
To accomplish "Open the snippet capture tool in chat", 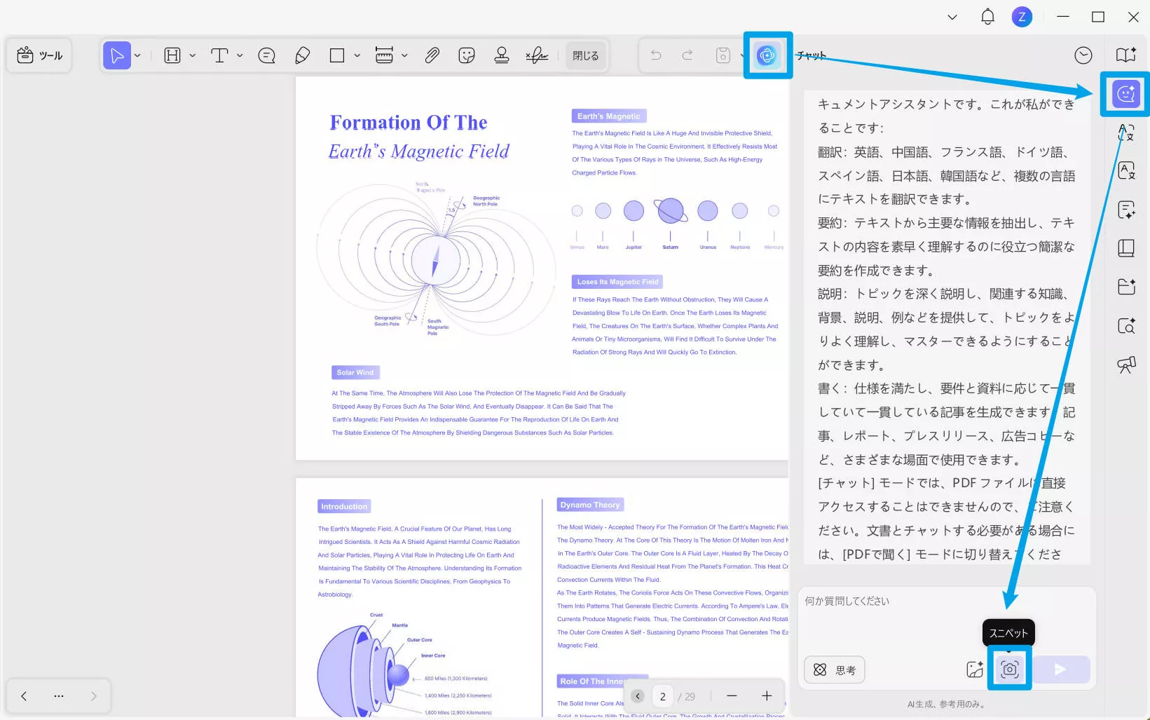I will (1009, 669).
